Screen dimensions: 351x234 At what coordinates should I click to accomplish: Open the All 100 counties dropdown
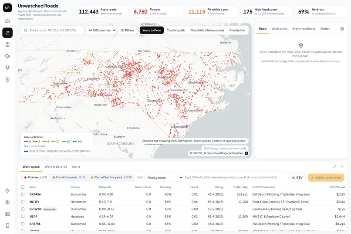pos(101,30)
